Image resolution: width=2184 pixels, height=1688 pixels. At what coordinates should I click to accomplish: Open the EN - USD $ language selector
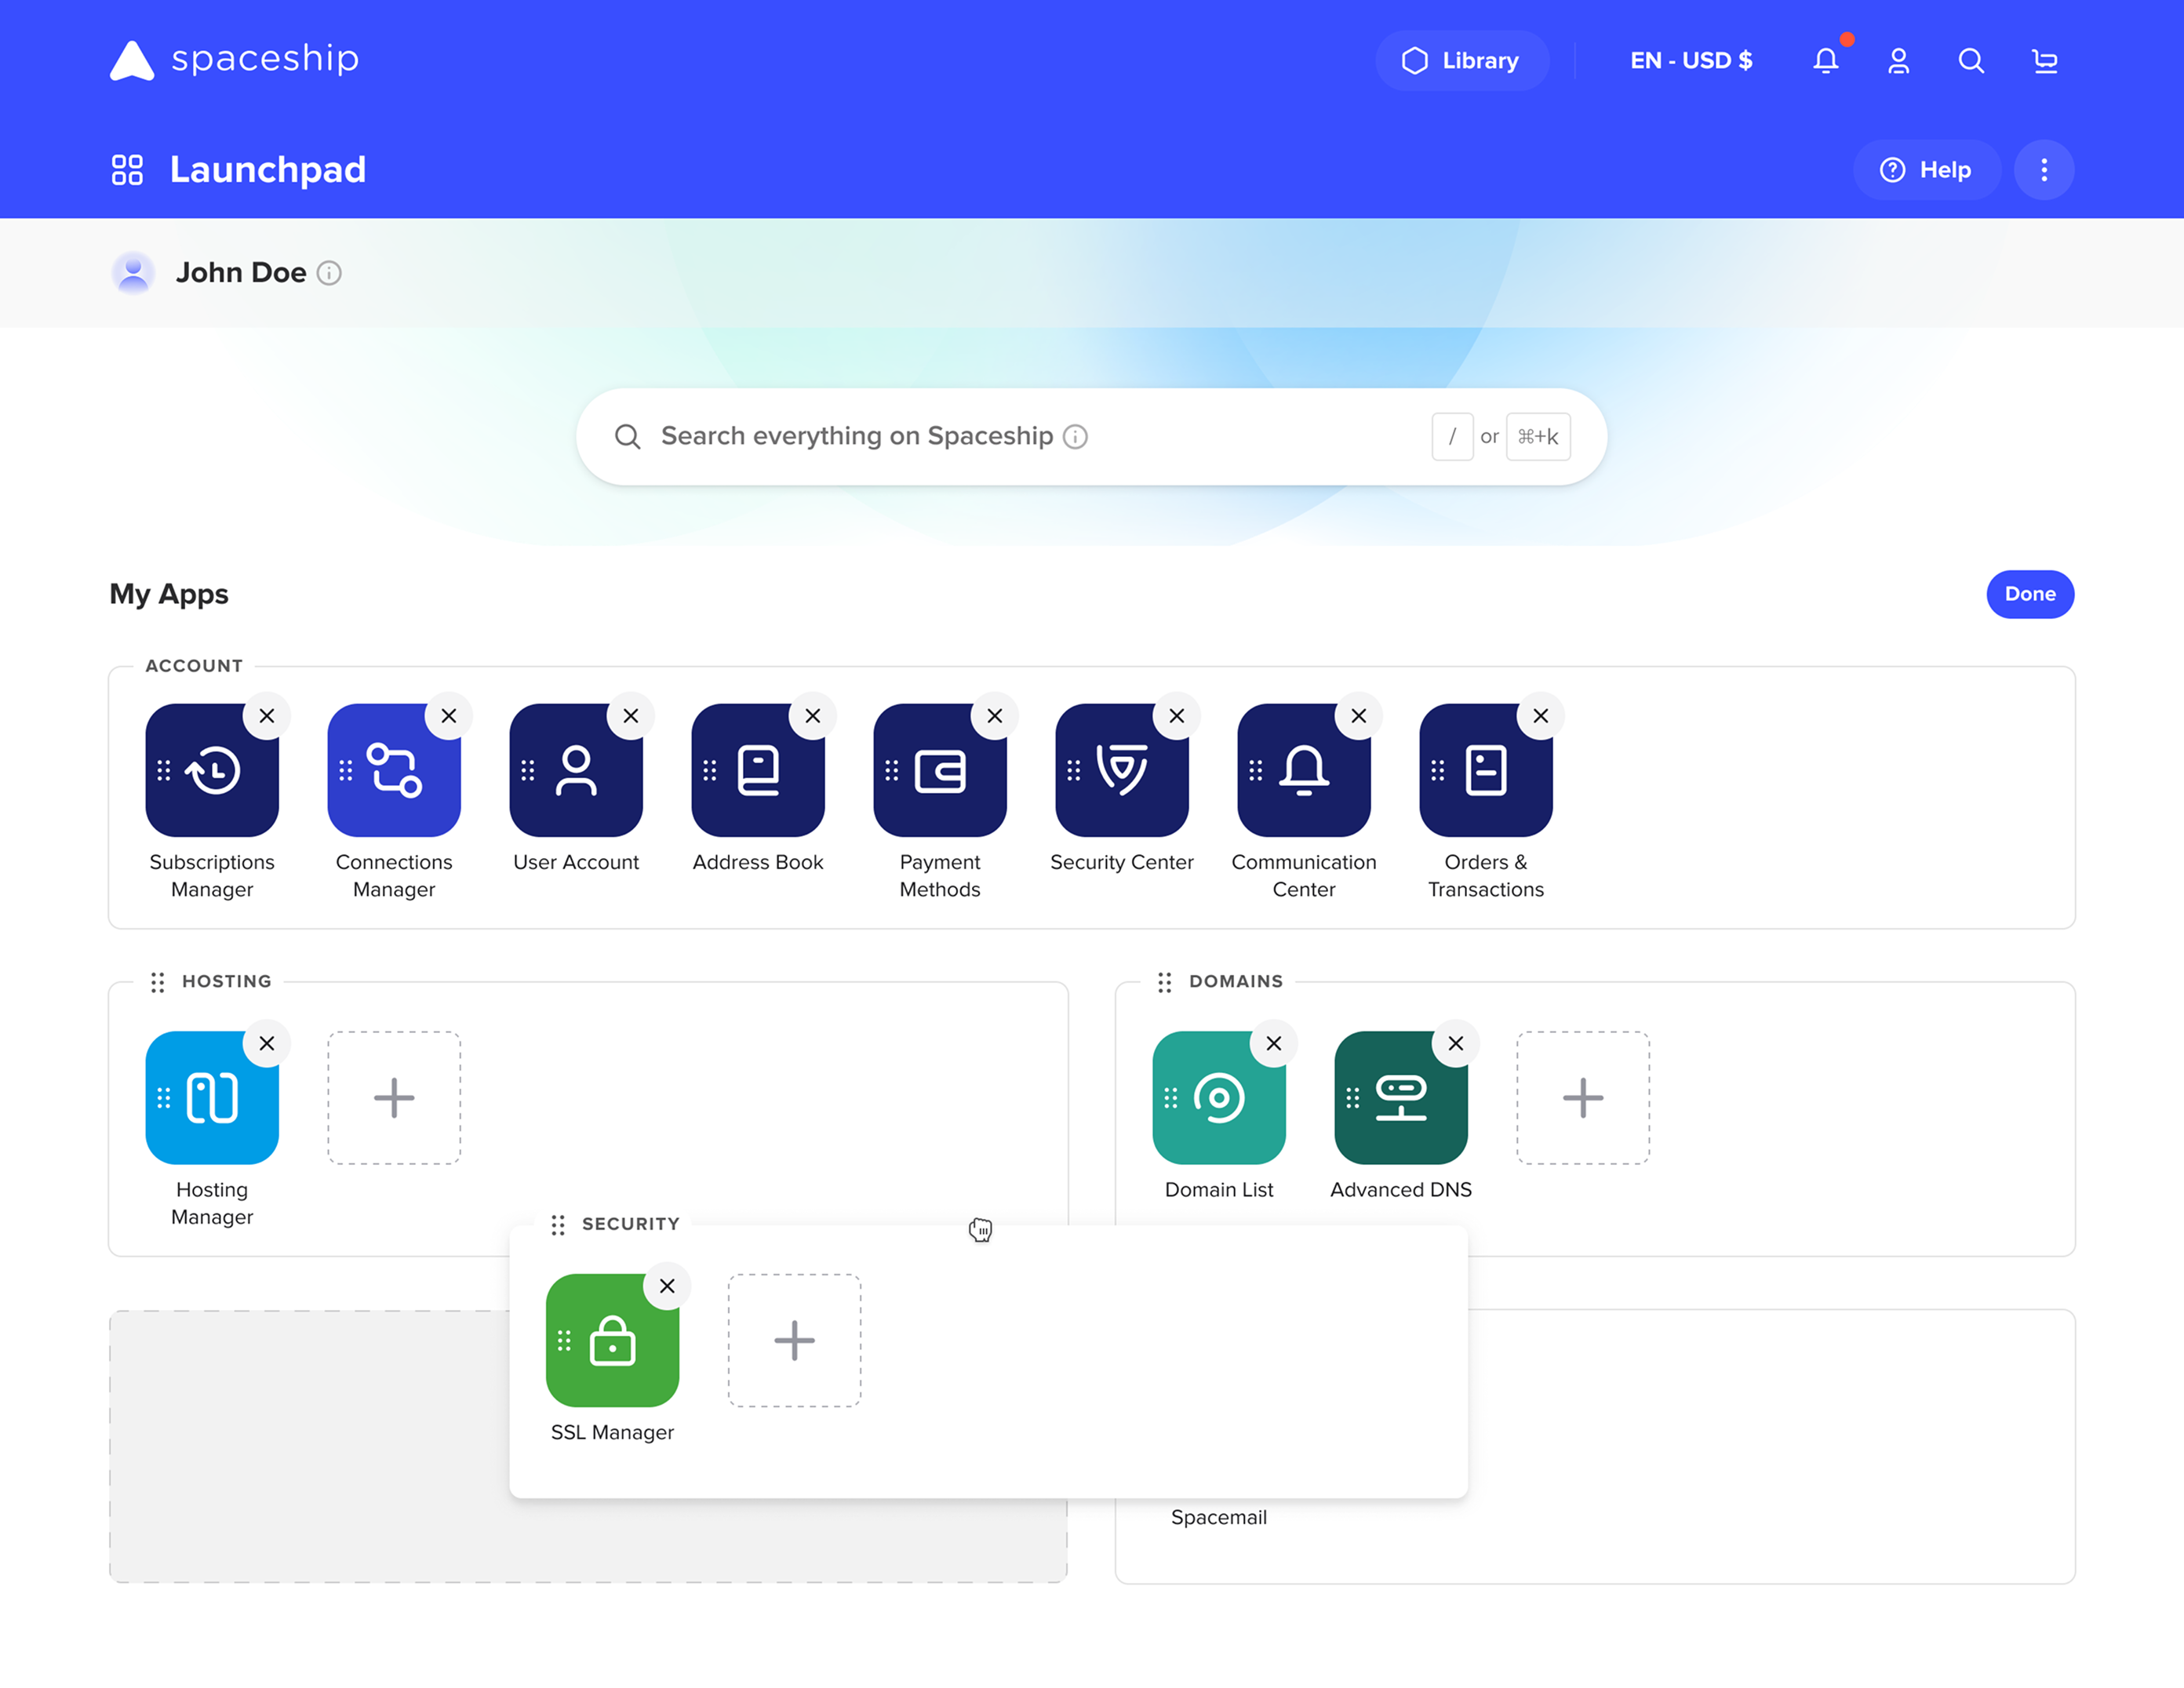(1690, 61)
